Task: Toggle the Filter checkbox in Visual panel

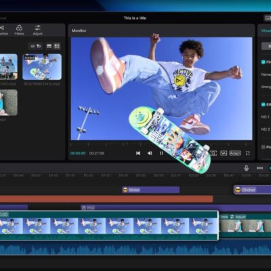Action: pos(263,62)
